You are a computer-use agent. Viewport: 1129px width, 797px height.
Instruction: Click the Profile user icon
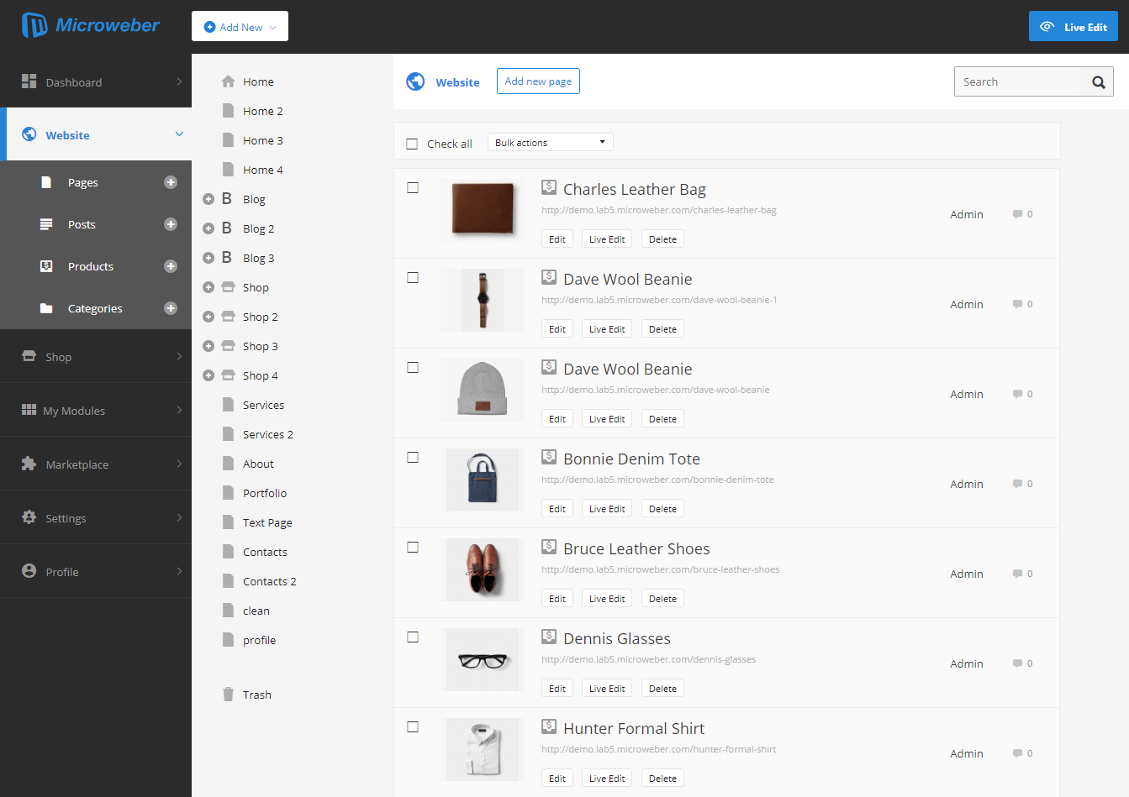point(29,570)
